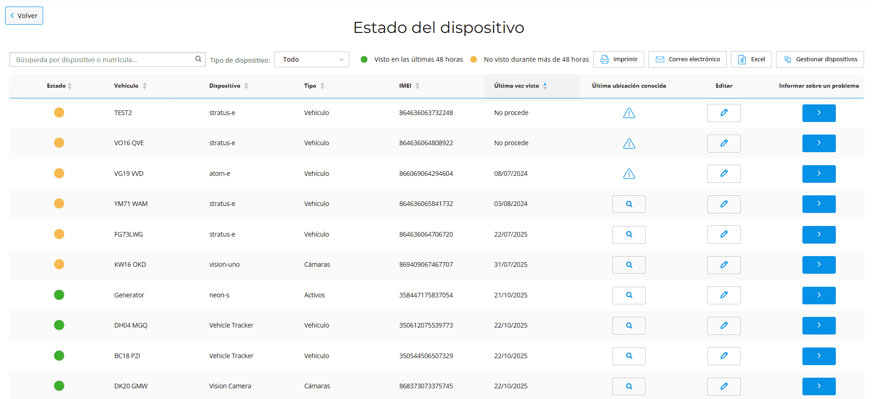This screenshot has width=872, height=399.
Task: Open Gestionar dispositivos
Action: (x=820, y=59)
